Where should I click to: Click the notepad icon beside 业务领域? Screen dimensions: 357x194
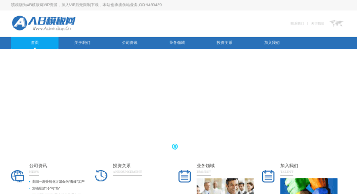pos(184,176)
